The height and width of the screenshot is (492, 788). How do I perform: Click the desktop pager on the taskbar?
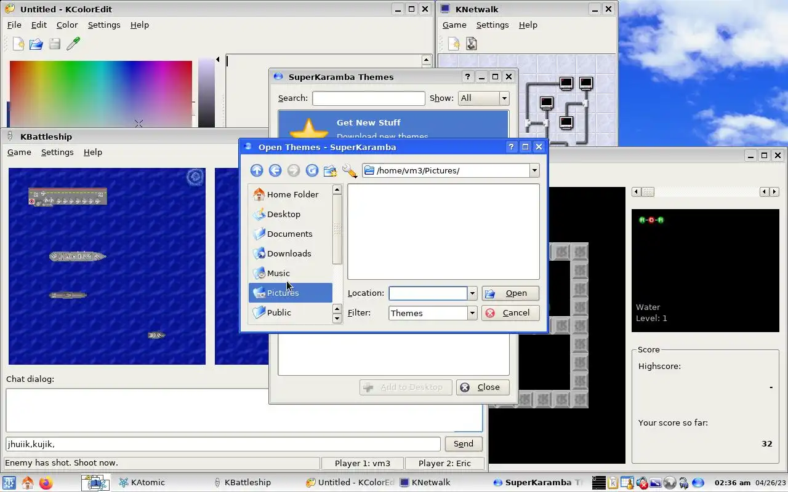[x=95, y=483]
